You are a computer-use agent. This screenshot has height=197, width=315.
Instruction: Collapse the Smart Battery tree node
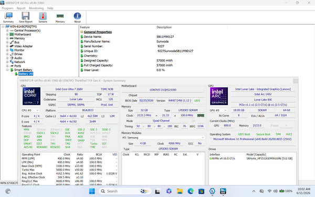coord(7,70)
